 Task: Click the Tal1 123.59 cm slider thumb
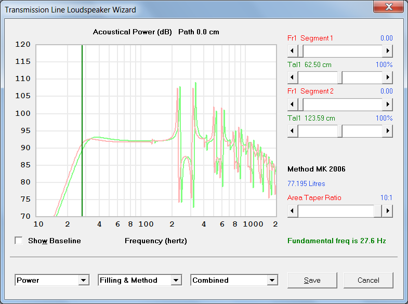pos(340,131)
